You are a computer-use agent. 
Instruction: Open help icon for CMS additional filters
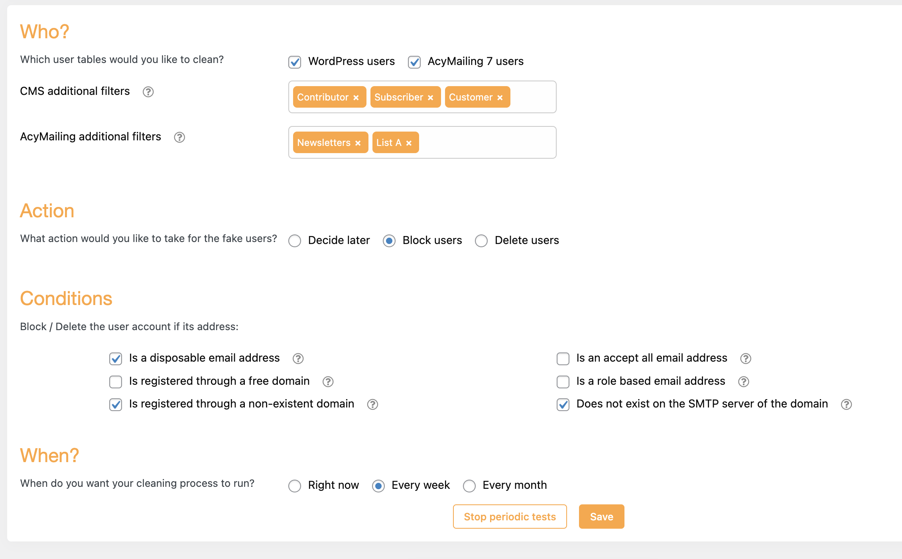click(x=148, y=92)
